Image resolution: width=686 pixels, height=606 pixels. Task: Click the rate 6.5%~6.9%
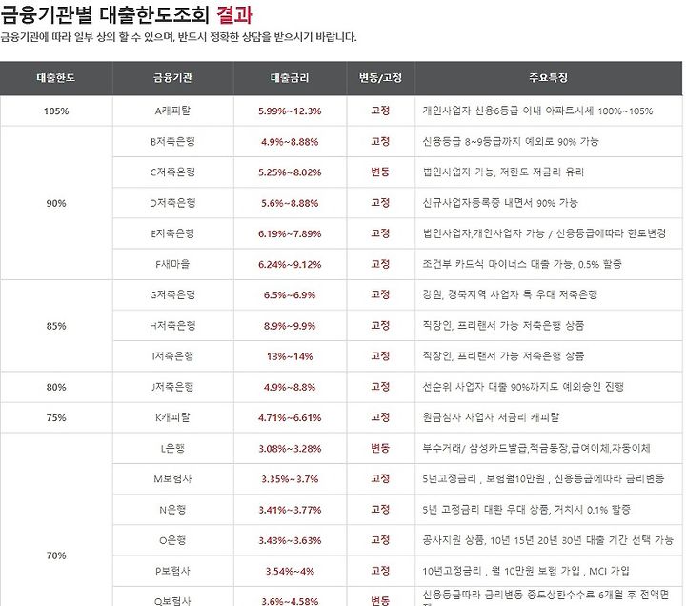point(290,295)
